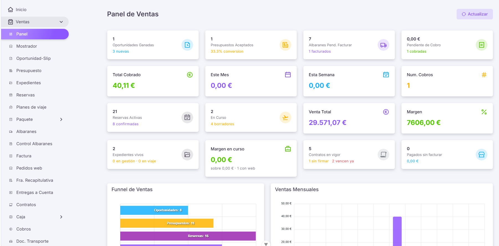The width and height of the screenshot is (499, 246).
Task: Click the '3 nuevas' link
Action: pyautogui.click(x=121, y=52)
